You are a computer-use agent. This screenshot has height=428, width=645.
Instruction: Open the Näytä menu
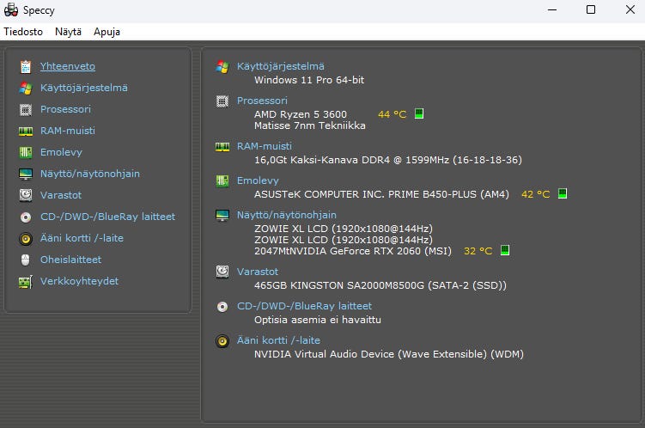click(x=68, y=32)
